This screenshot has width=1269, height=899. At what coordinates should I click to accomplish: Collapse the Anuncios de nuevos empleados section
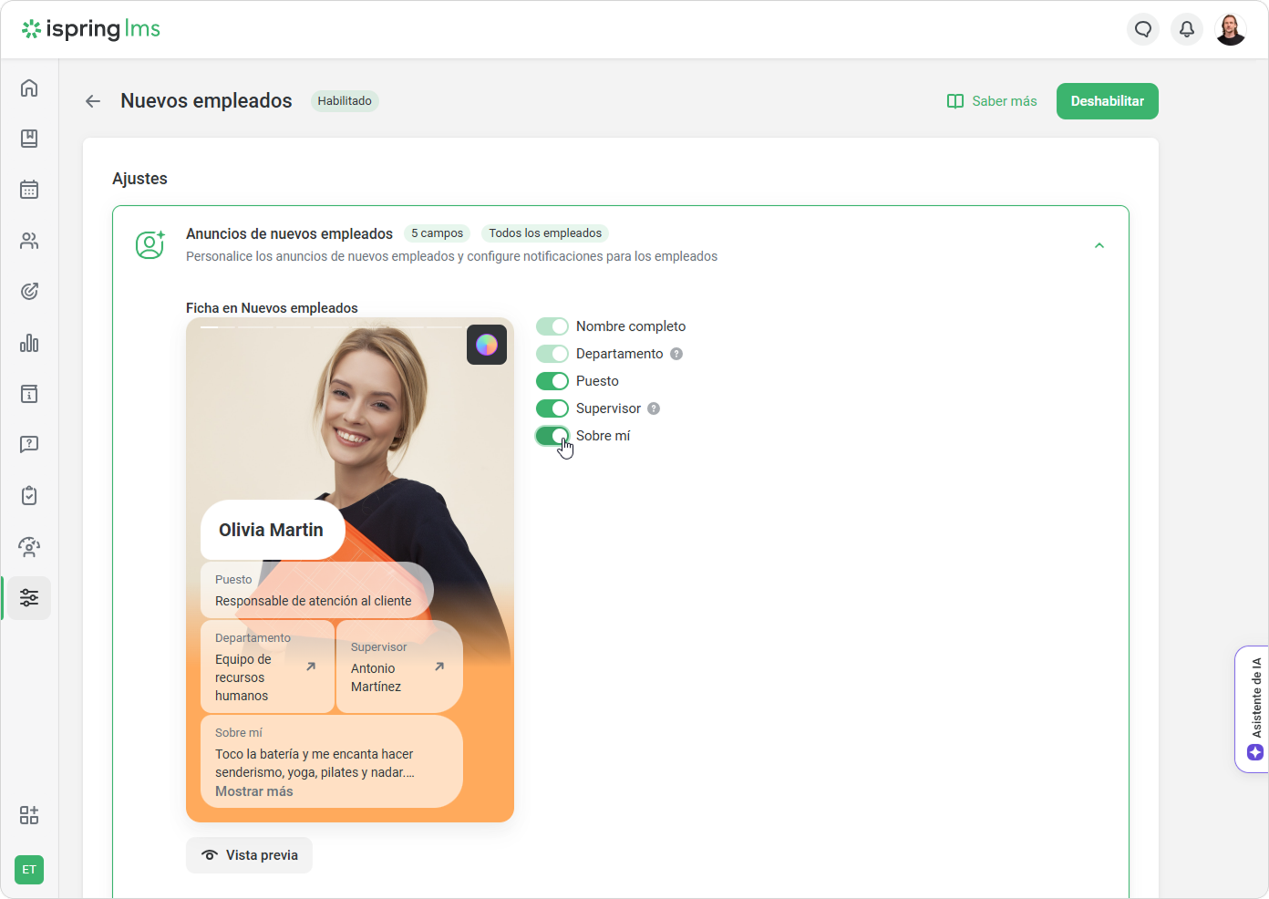pos(1099,245)
